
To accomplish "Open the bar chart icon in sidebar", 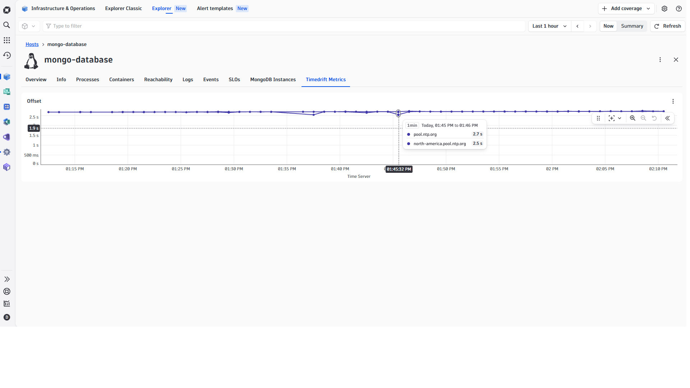I will tap(7, 304).
